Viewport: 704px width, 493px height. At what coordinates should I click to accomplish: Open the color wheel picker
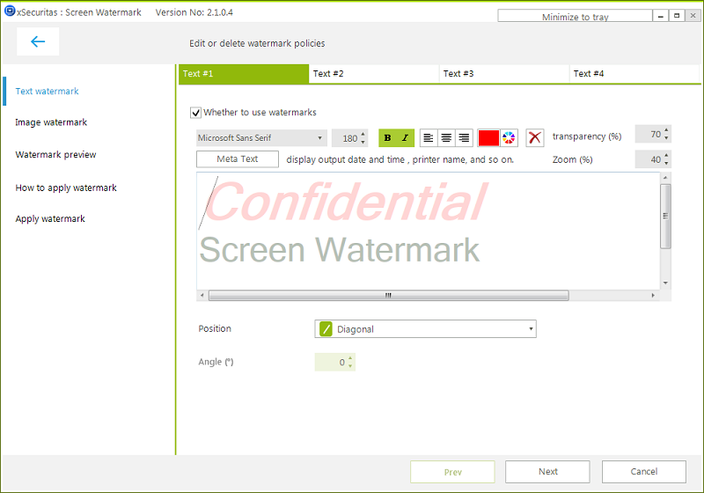(x=509, y=138)
